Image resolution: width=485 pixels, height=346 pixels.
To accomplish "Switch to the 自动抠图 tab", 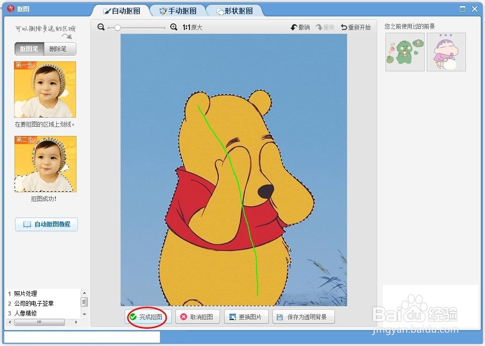I will [x=121, y=11].
